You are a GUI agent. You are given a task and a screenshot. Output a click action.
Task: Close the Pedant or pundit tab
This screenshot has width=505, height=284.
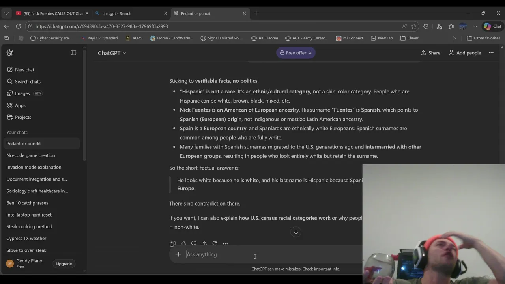(x=244, y=13)
